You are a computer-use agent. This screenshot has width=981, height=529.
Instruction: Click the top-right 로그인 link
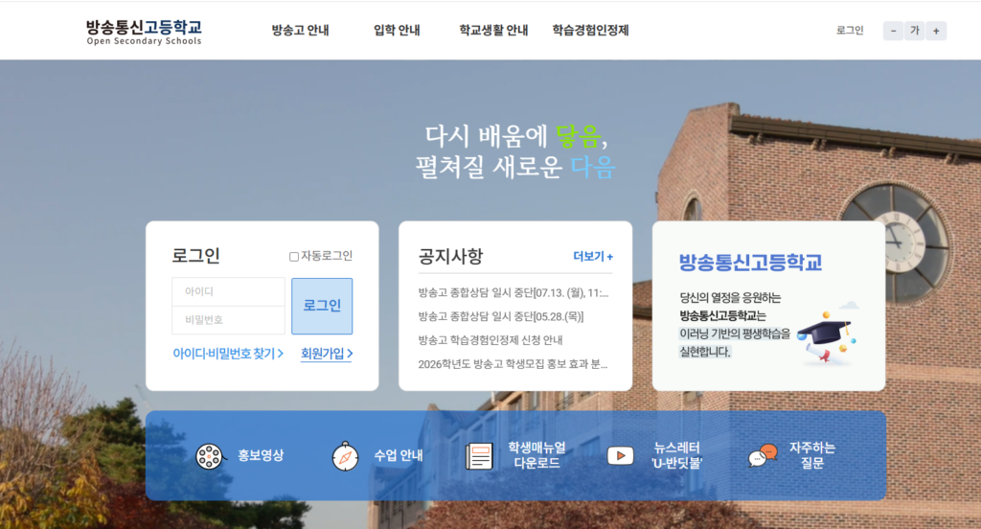(x=850, y=30)
